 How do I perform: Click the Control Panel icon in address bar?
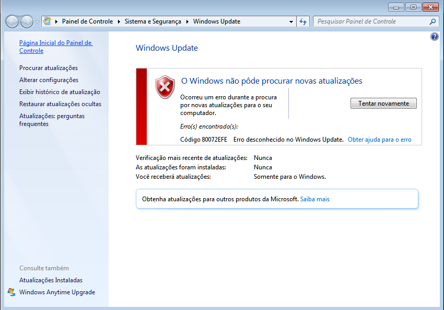click(48, 21)
